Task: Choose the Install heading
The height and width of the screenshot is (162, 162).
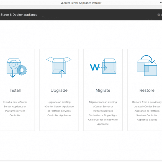Action: click(x=15, y=90)
